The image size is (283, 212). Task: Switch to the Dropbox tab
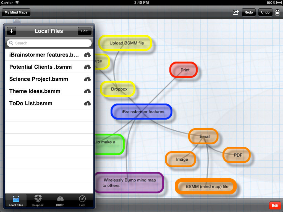click(38, 201)
